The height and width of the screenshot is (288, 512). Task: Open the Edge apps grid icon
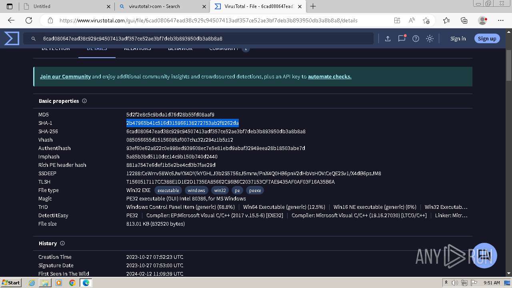coord(397,20)
